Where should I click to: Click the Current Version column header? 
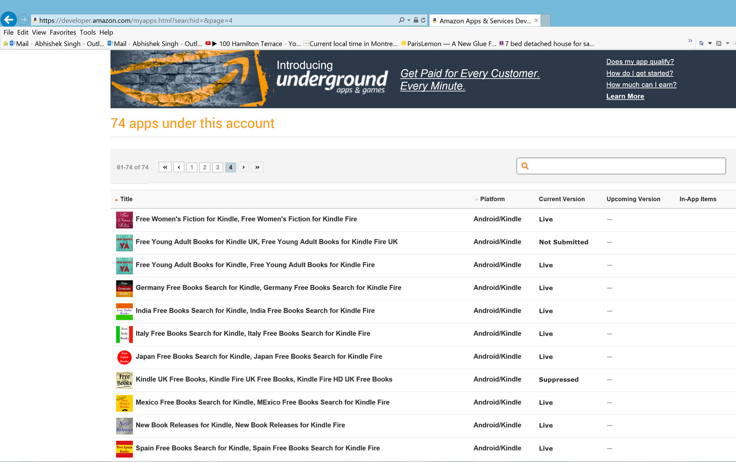[562, 199]
